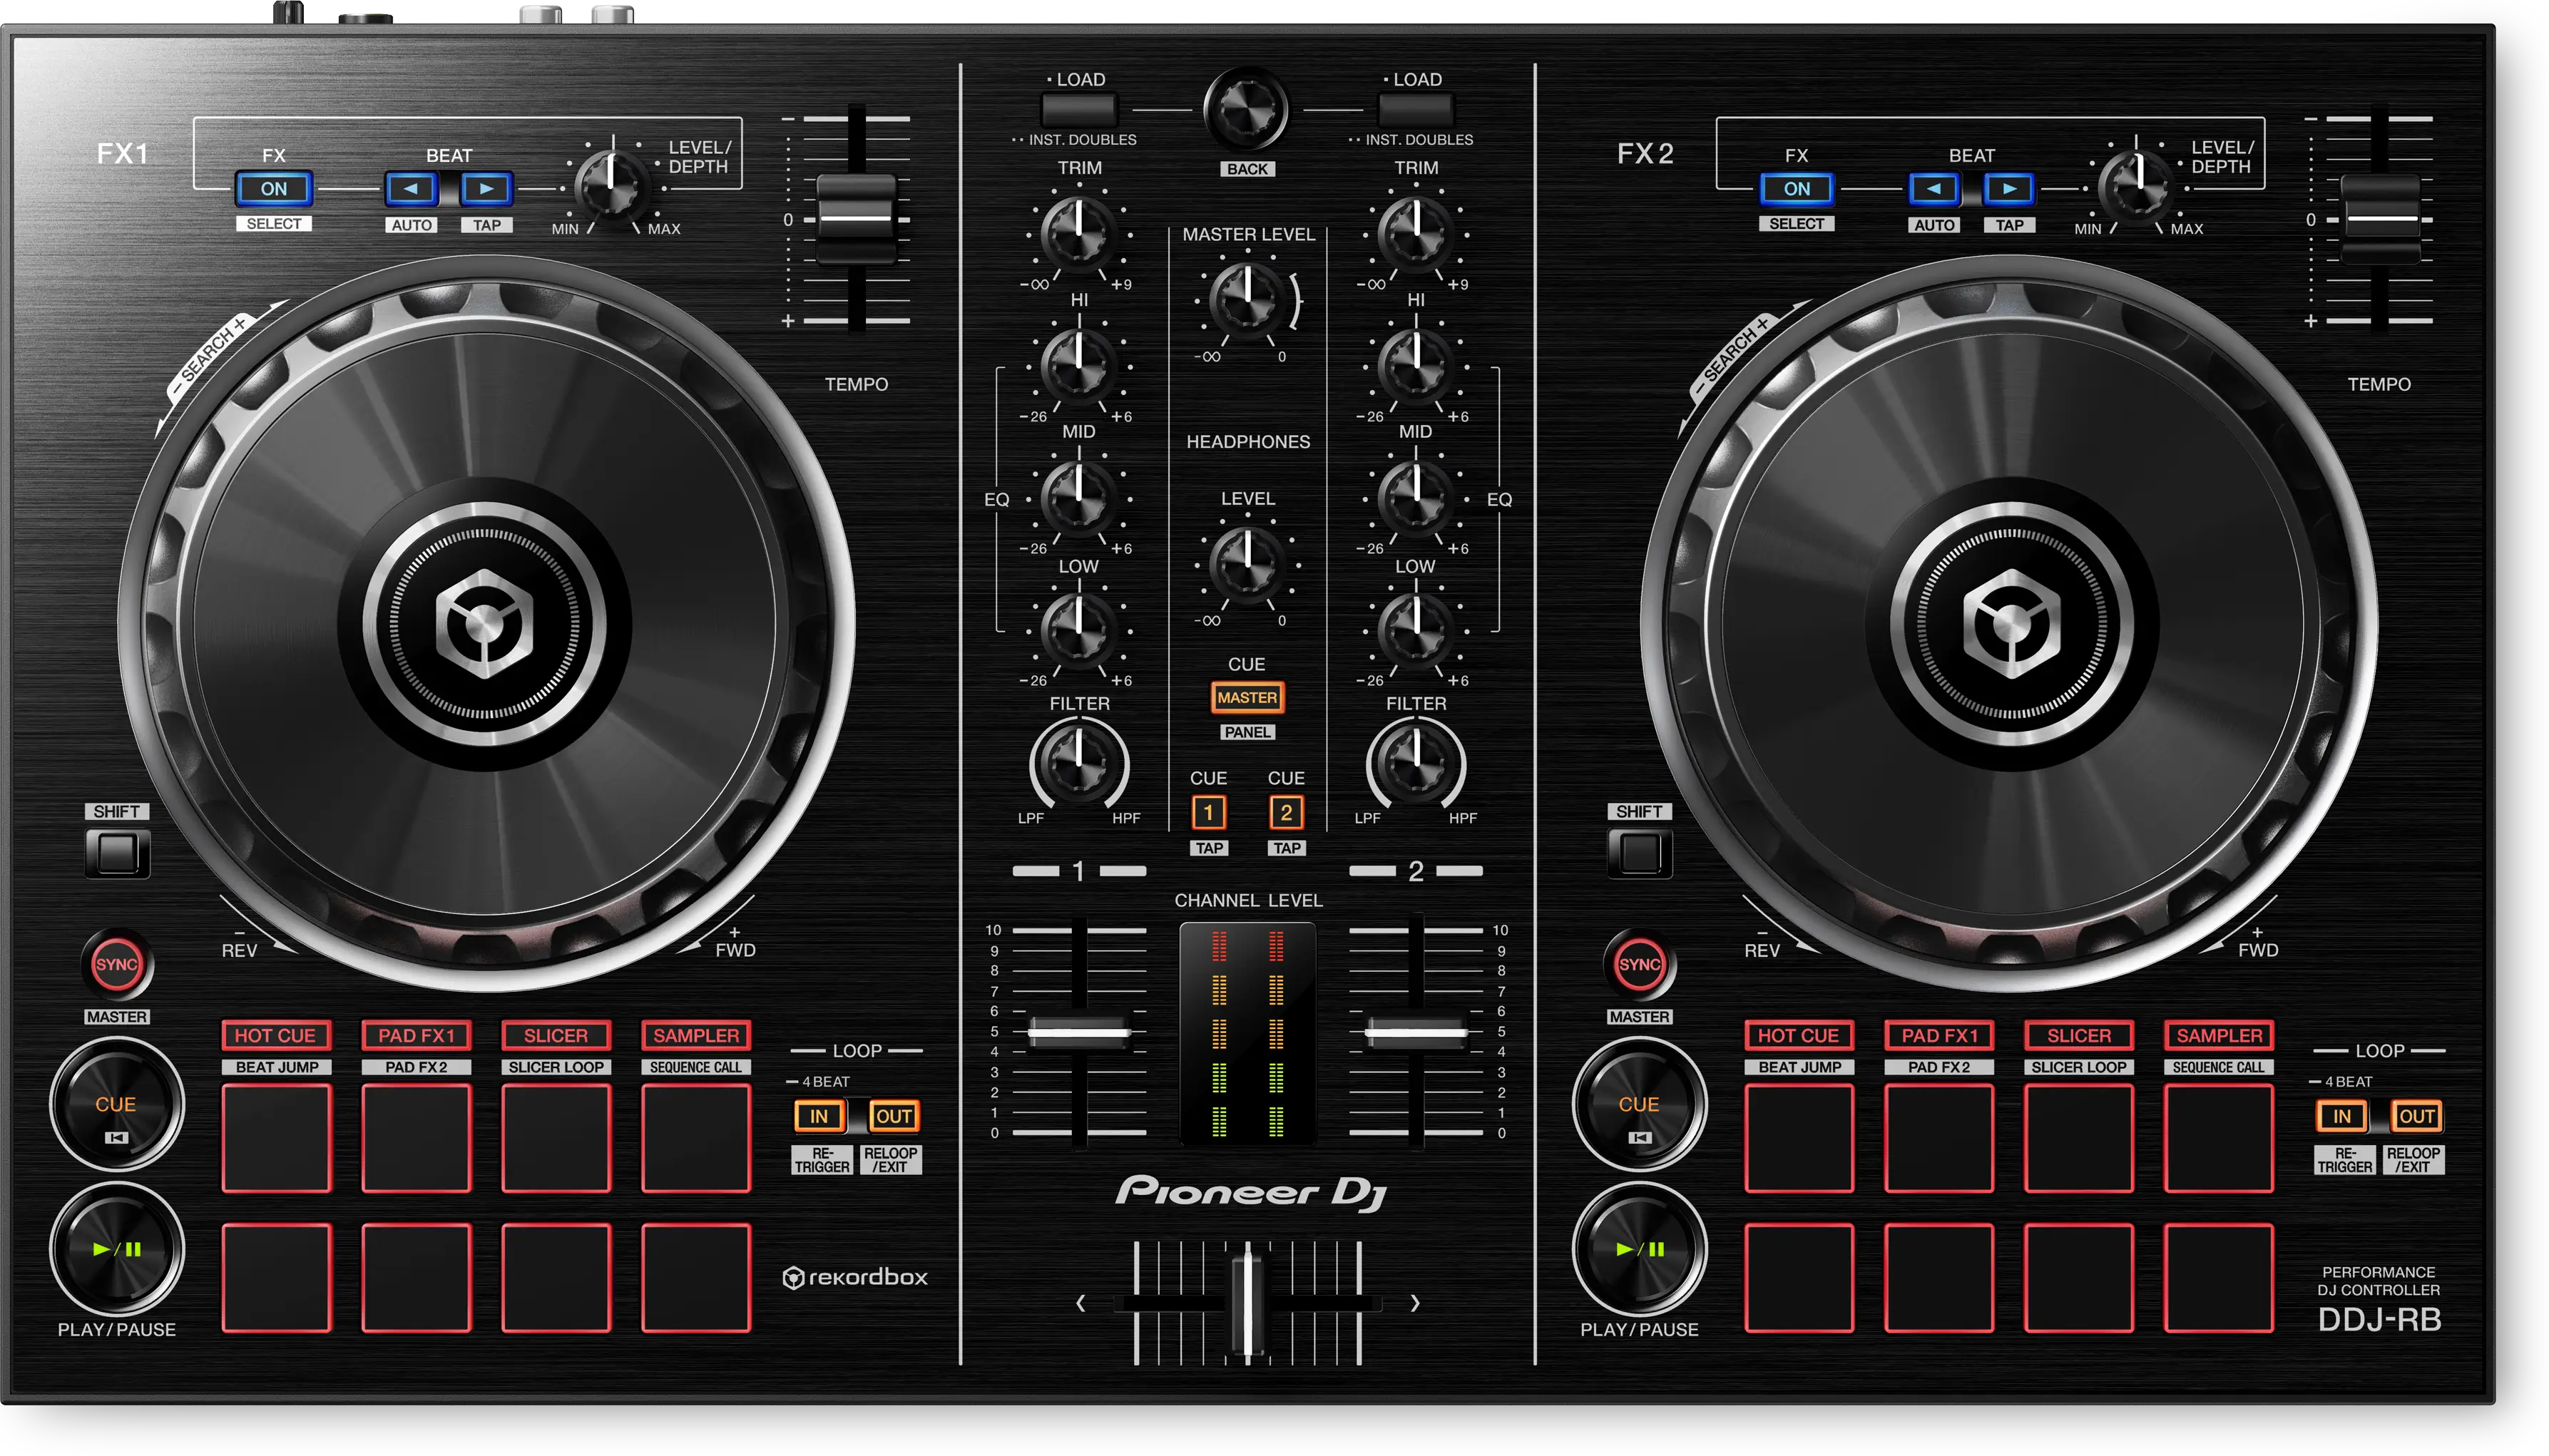
Task: Click the right deck SHIFT button
Action: (x=1640, y=853)
